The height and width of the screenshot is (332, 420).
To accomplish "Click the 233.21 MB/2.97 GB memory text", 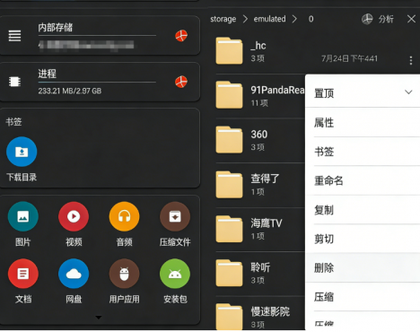I will tap(70, 91).
